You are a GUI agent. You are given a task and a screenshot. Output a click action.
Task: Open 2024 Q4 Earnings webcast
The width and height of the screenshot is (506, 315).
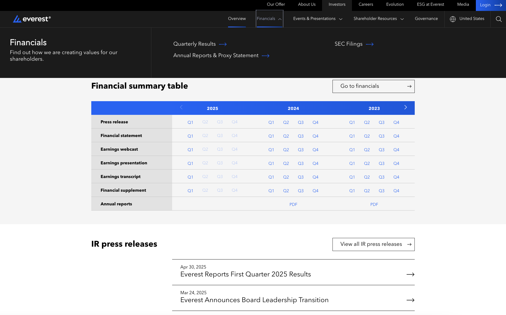tap(315, 150)
